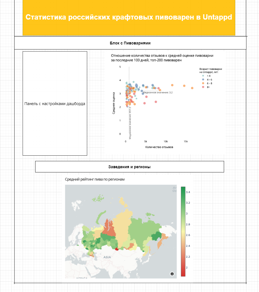259x292 pixels.
Task: Click the 'Возраст пивоварни на Untappd' legend title
Action: pyautogui.click(x=211, y=70)
